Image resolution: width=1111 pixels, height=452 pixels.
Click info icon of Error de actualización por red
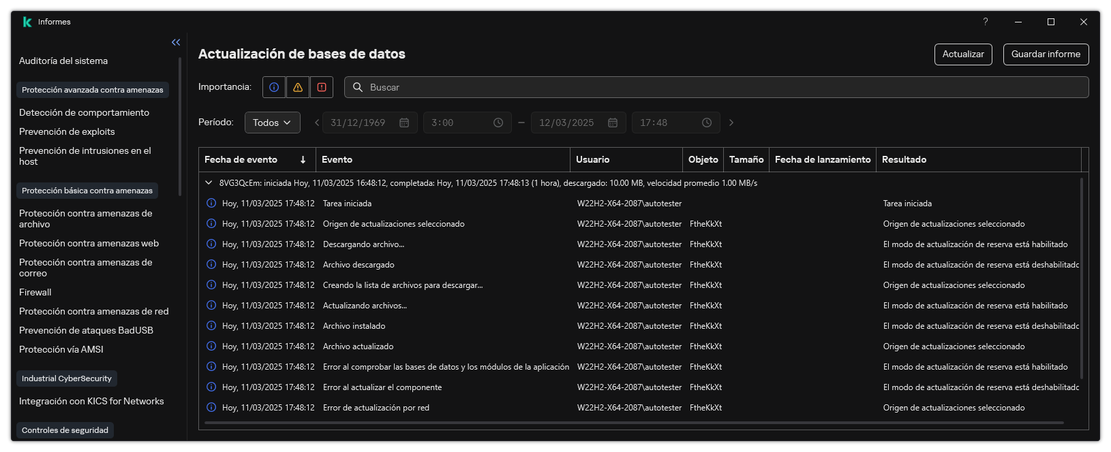[211, 408]
